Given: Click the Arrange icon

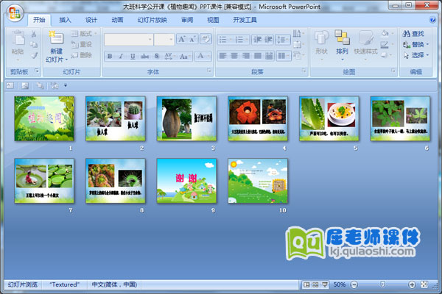Looking at the screenshot, I should [342, 37].
